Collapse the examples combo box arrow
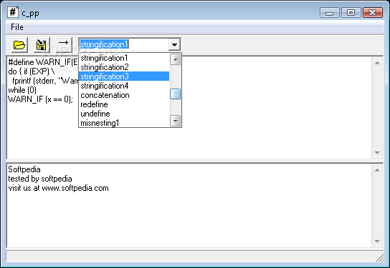Screen dimensions: 390x268 174,44
